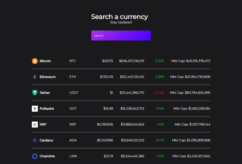Click Ethereum volume $152,447,133,145
The height and width of the screenshot is (164, 242).
132,77
